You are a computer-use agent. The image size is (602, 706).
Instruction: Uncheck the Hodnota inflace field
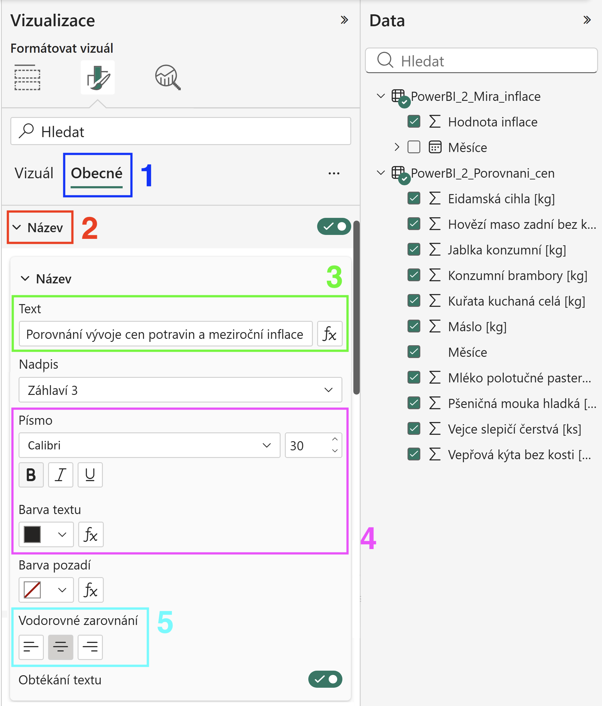[x=414, y=121]
